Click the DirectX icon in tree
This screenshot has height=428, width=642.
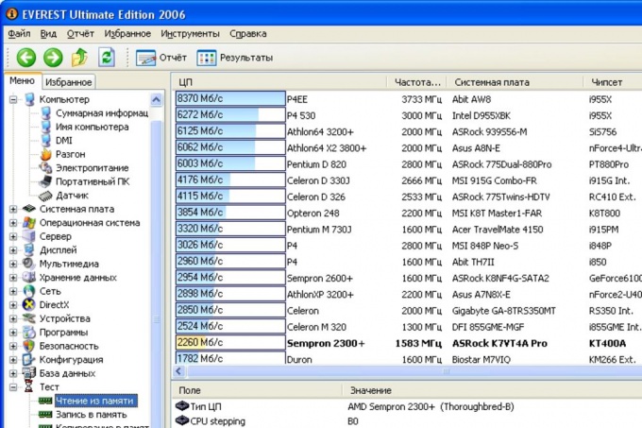tap(29, 305)
